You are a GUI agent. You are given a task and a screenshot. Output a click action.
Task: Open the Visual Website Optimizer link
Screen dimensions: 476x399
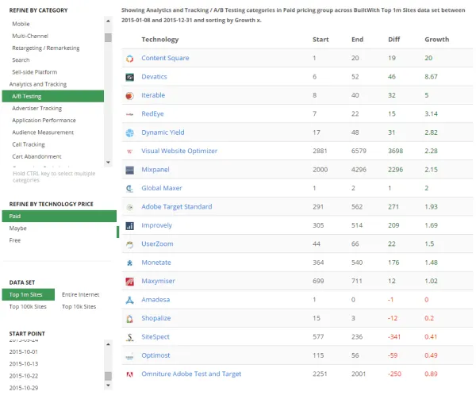pyautogui.click(x=179, y=151)
